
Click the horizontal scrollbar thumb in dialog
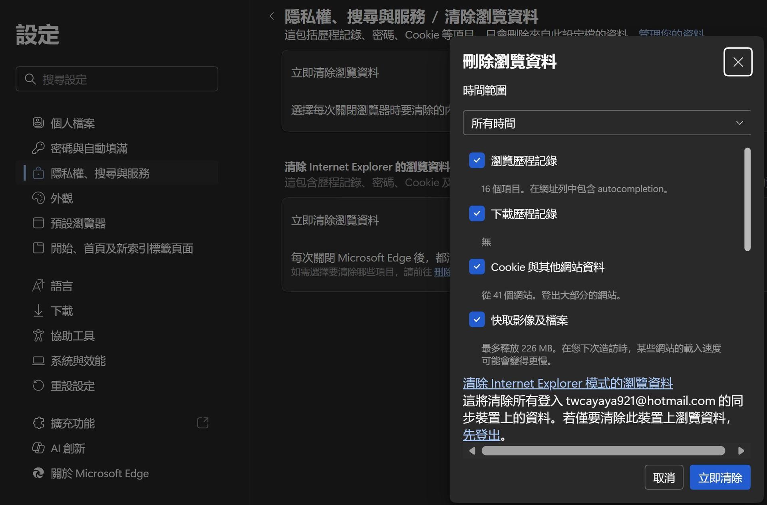(x=603, y=451)
